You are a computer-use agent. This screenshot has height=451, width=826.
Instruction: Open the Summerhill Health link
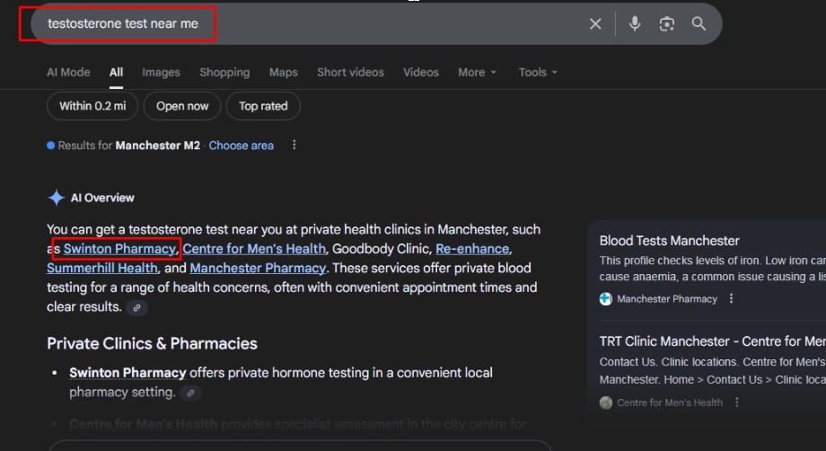point(102,269)
